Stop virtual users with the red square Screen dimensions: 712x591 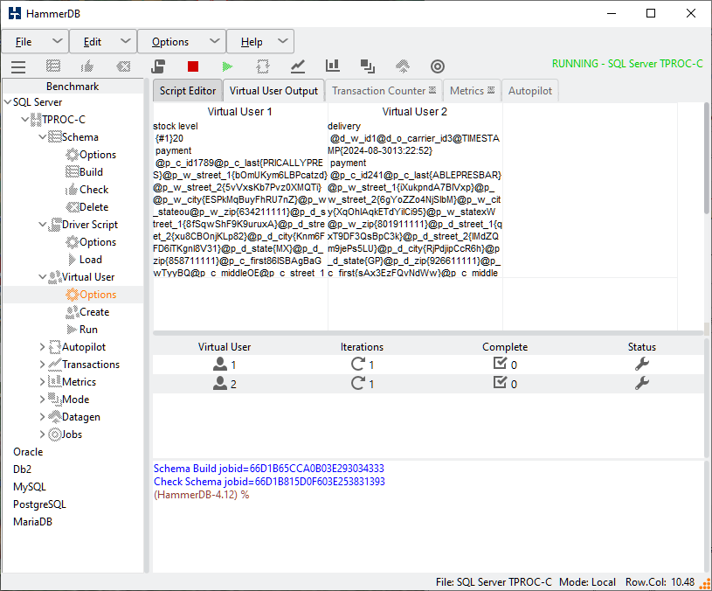click(193, 66)
